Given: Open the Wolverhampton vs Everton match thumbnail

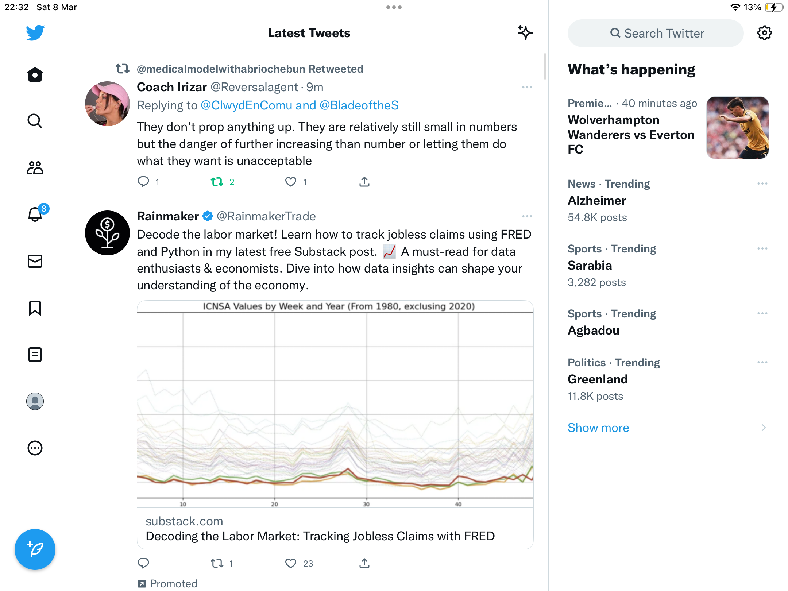Looking at the screenshot, I should tap(738, 128).
